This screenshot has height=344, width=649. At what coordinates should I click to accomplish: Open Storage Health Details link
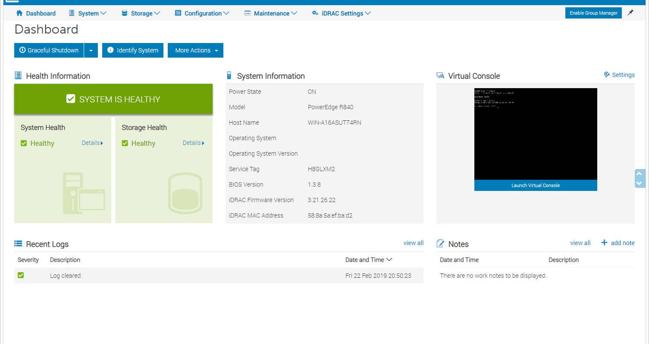193,143
